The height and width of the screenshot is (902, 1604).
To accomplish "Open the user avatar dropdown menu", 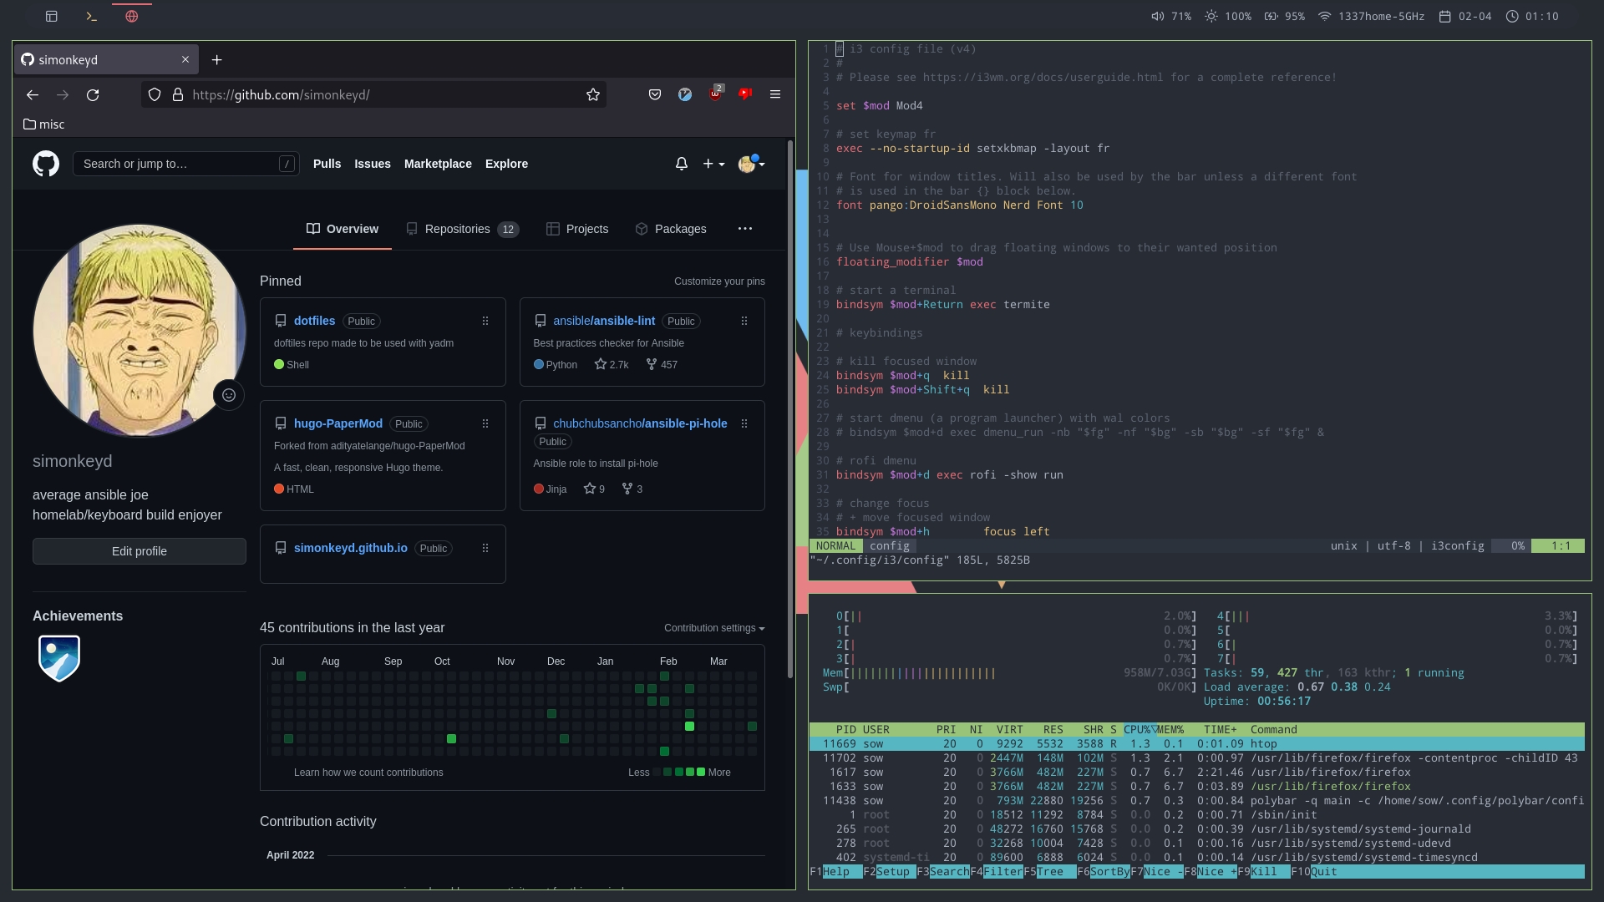I will point(751,164).
